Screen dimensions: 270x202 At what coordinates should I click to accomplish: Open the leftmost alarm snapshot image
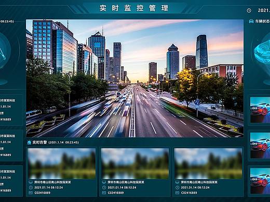click(62, 163)
